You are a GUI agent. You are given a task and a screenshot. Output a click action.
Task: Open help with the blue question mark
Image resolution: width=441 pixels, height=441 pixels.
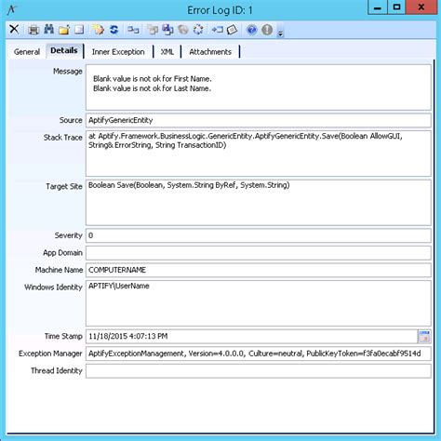pos(251,30)
